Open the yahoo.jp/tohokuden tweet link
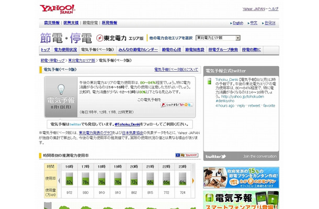 pyautogui.click(x=243, y=97)
